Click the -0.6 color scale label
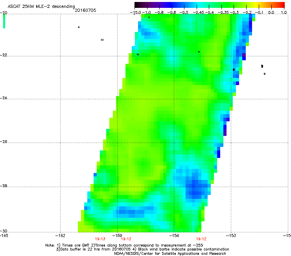 (172, 13)
